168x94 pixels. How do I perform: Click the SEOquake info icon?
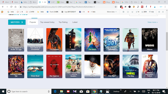pos(123,12)
